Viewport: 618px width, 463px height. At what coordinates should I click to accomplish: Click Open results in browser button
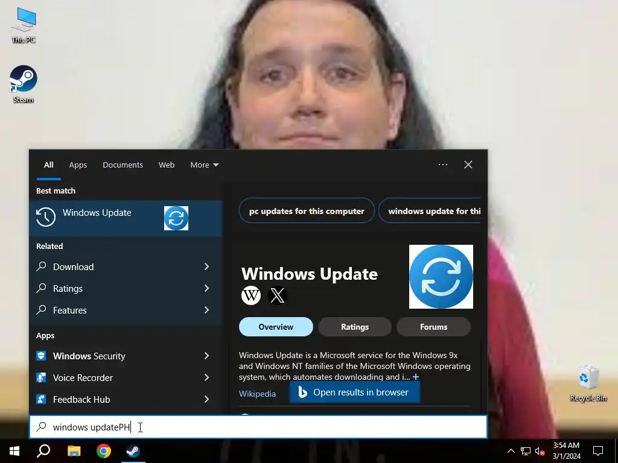pyautogui.click(x=355, y=392)
